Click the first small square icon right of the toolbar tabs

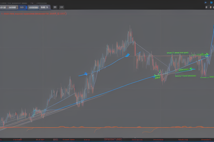click(x=55, y=7)
